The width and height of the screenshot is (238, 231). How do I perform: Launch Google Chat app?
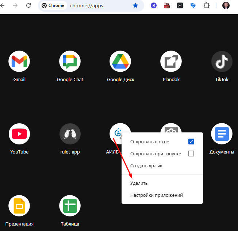(x=70, y=62)
